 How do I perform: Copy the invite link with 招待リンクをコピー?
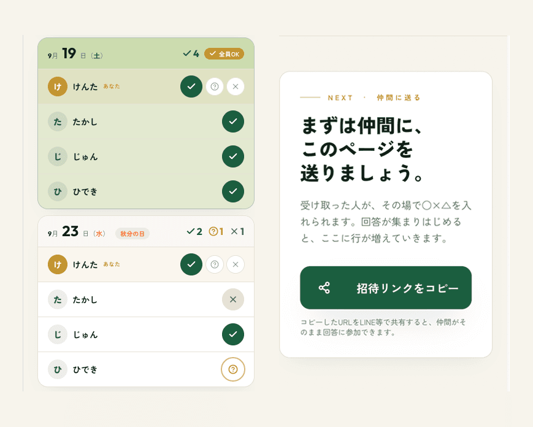(x=386, y=288)
